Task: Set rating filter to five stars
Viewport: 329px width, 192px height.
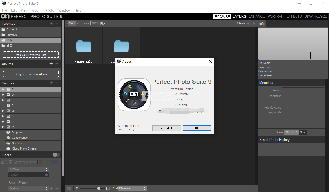Action: [x=35, y=162]
